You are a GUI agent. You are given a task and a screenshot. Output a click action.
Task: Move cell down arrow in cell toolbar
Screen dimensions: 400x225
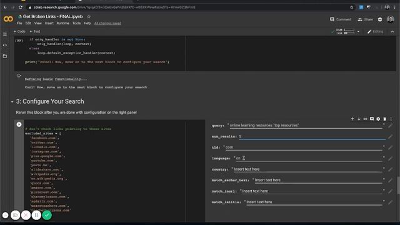pyautogui.click(x=359, y=119)
